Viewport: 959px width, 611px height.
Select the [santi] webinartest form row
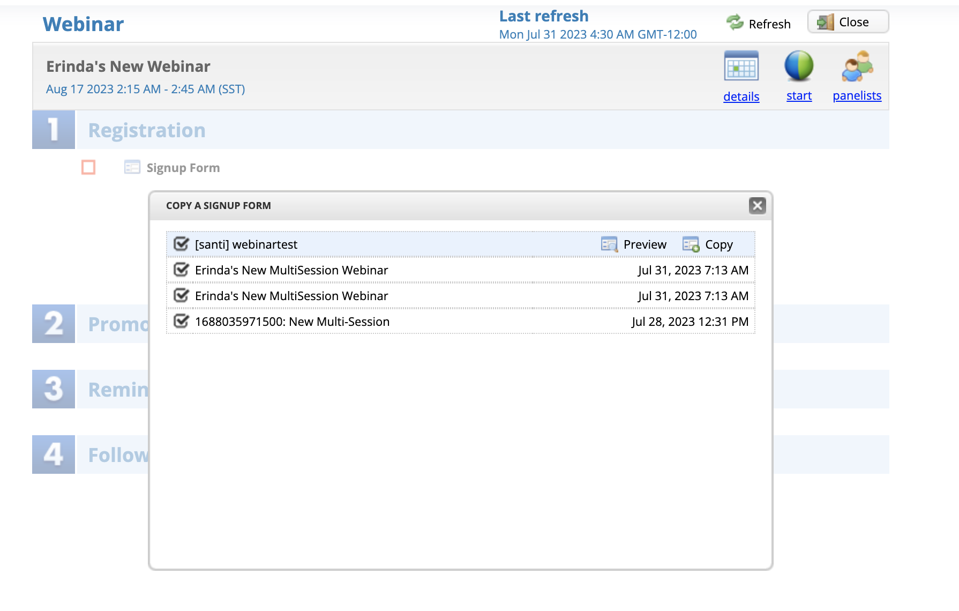point(461,244)
